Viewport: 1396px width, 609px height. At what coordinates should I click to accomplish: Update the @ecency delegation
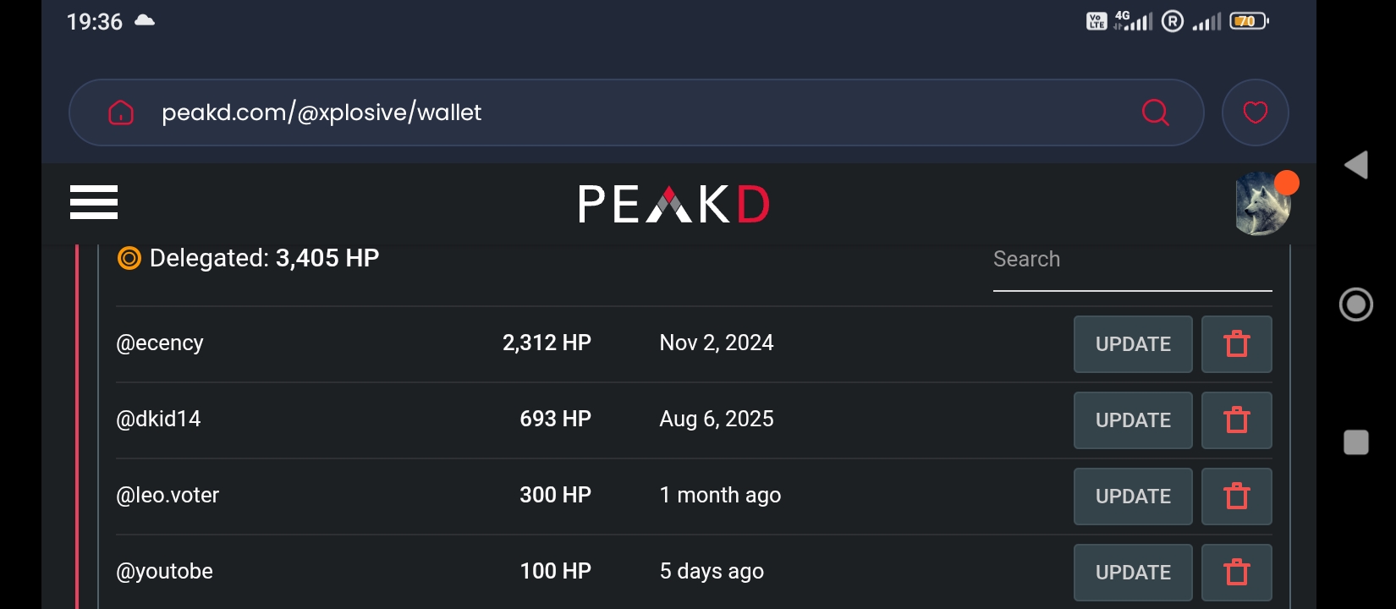point(1133,344)
